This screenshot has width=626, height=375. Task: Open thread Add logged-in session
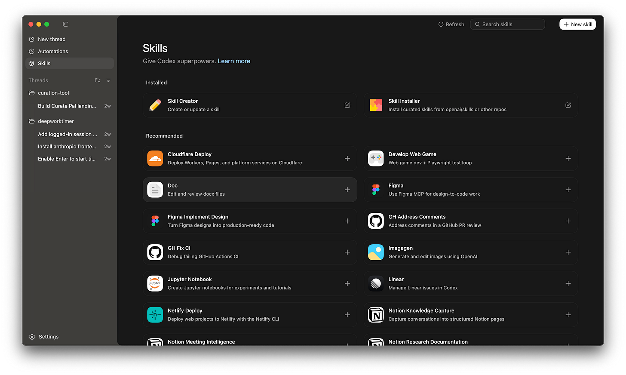tap(70, 134)
